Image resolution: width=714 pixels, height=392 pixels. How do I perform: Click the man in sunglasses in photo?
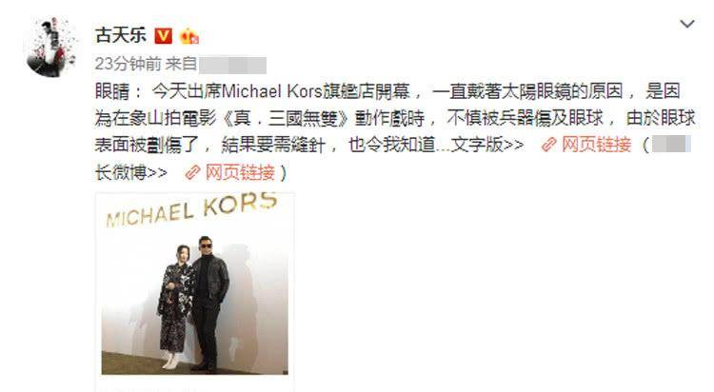point(209,303)
